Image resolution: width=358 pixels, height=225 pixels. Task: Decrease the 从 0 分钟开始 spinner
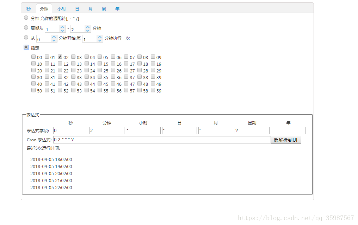coord(54,40)
